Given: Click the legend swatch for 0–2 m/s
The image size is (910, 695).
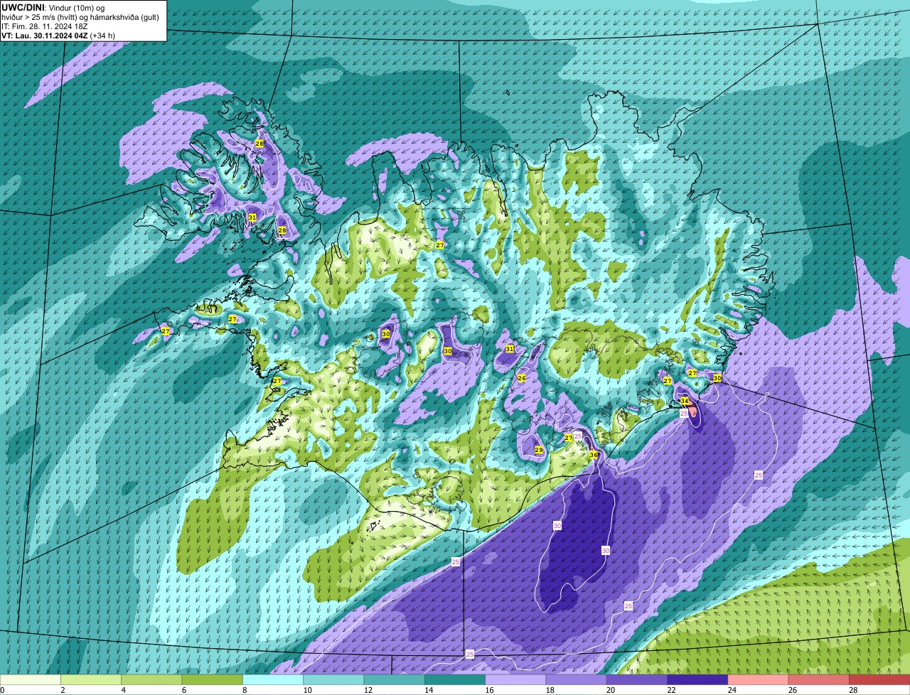Looking at the screenshot, I should click(31, 679).
